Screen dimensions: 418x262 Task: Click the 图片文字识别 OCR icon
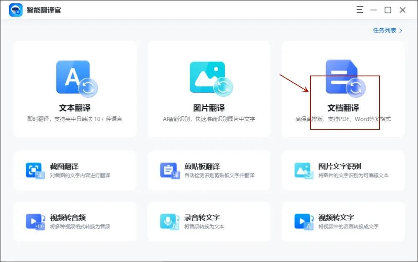coord(304,171)
